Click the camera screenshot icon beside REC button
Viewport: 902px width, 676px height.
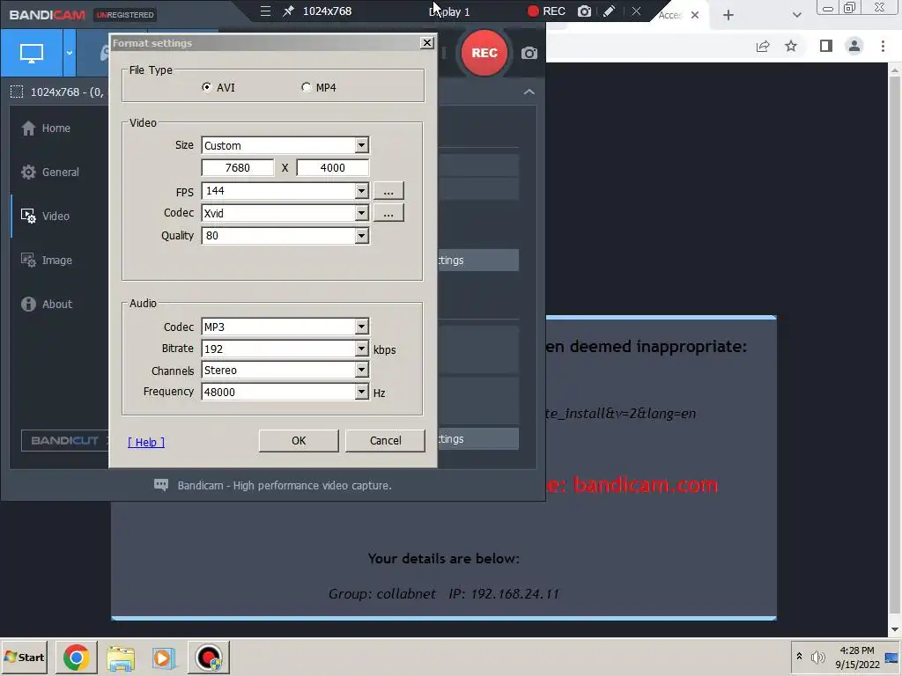coord(529,54)
